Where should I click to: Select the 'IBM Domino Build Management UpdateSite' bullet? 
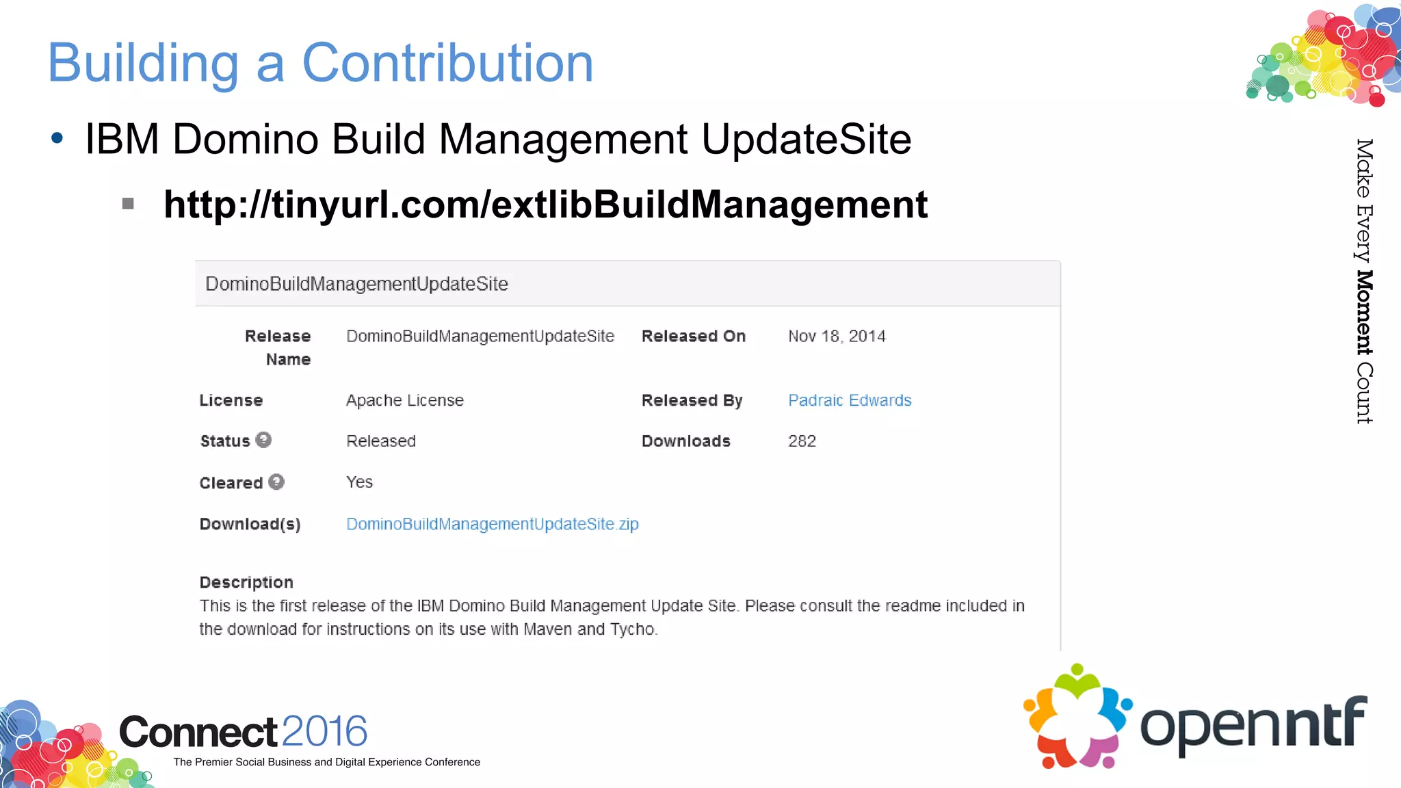[498, 139]
